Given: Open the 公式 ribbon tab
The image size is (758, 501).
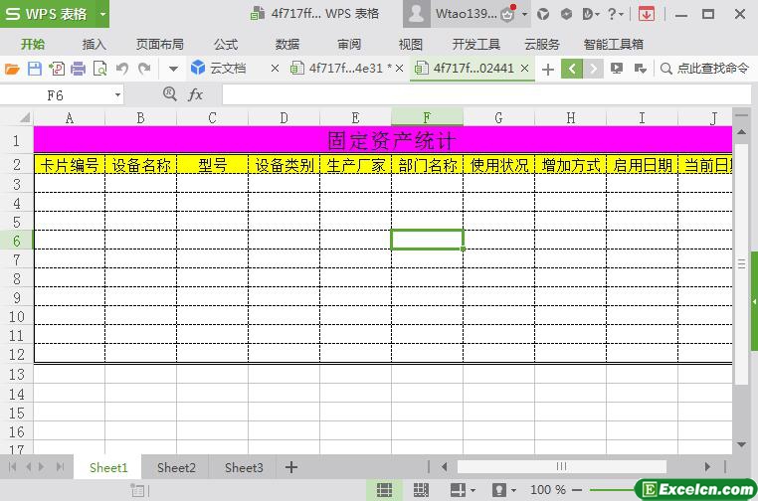Looking at the screenshot, I should pos(226,44).
